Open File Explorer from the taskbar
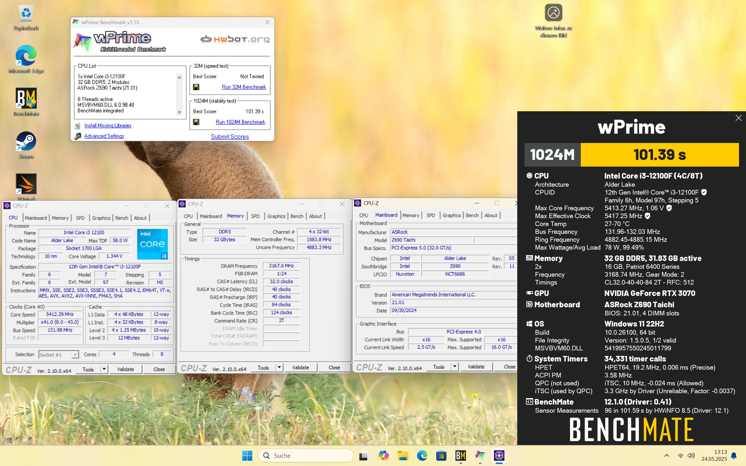This screenshot has width=746, height=466. coord(403,456)
